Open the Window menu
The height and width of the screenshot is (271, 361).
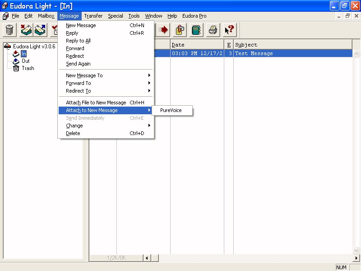pos(153,16)
